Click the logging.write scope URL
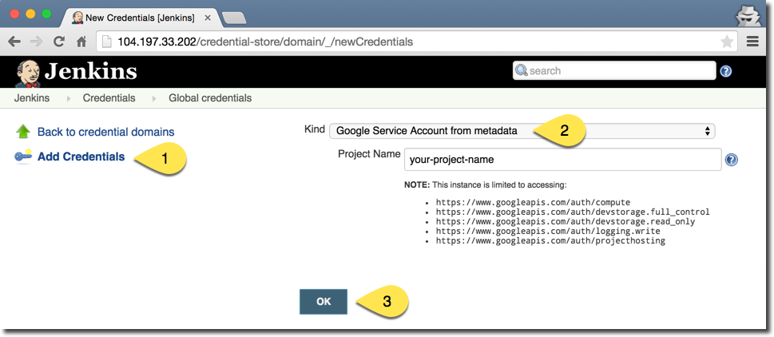774x337 pixels. pos(548,232)
